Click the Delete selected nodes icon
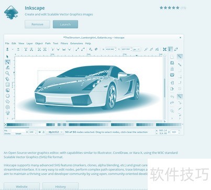This screenshot has height=190, width=211. tap(18, 50)
